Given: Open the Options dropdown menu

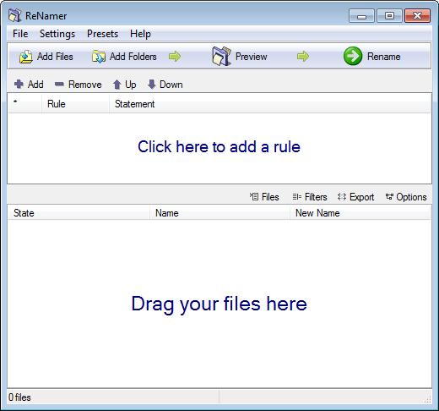Looking at the screenshot, I should (406, 197).
